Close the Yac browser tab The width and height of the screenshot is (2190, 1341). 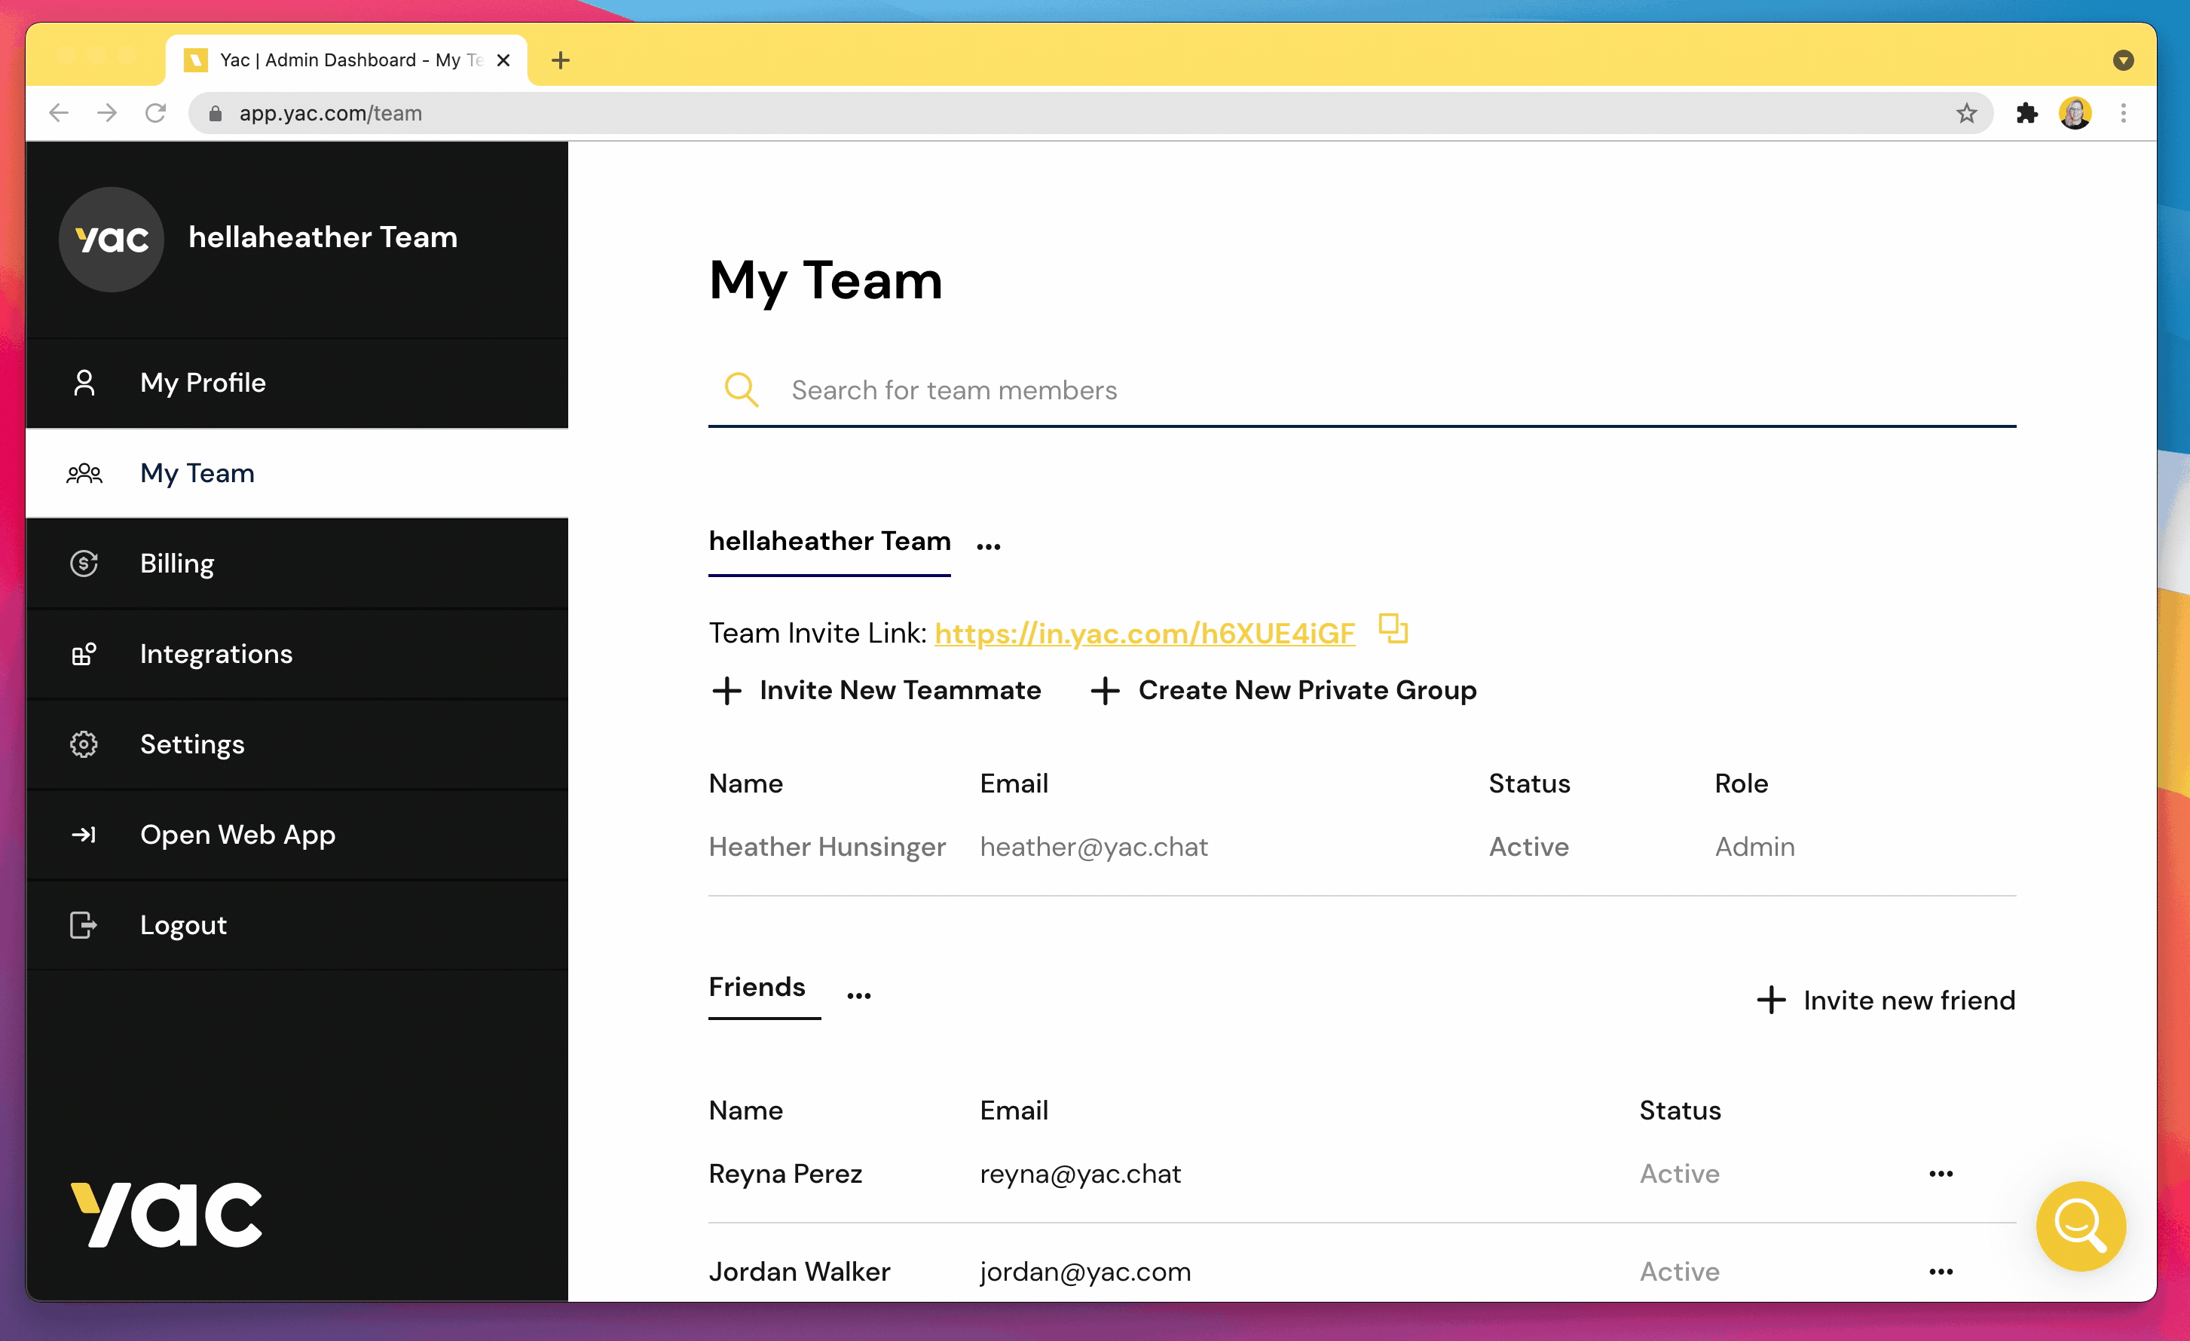click(503, 60)
